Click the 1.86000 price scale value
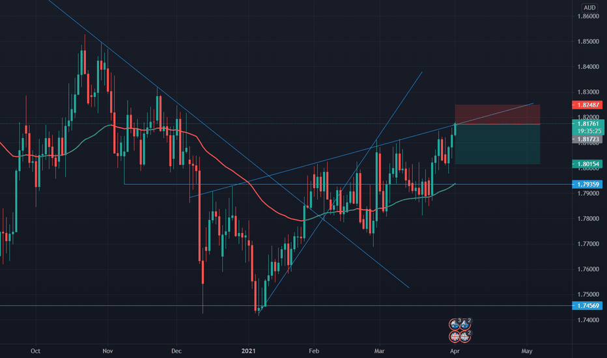This screenshot has height=358, width=607. 588,16
